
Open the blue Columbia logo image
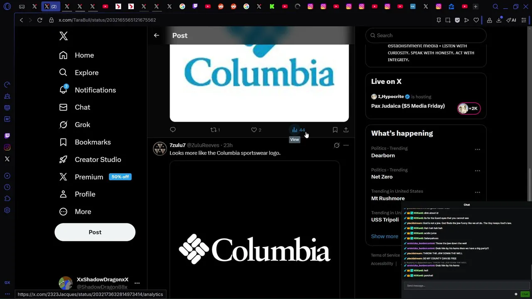point(259,83)
